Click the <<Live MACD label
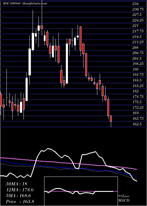The width and height of the screenshot is (147, 206). coord(124,198)
